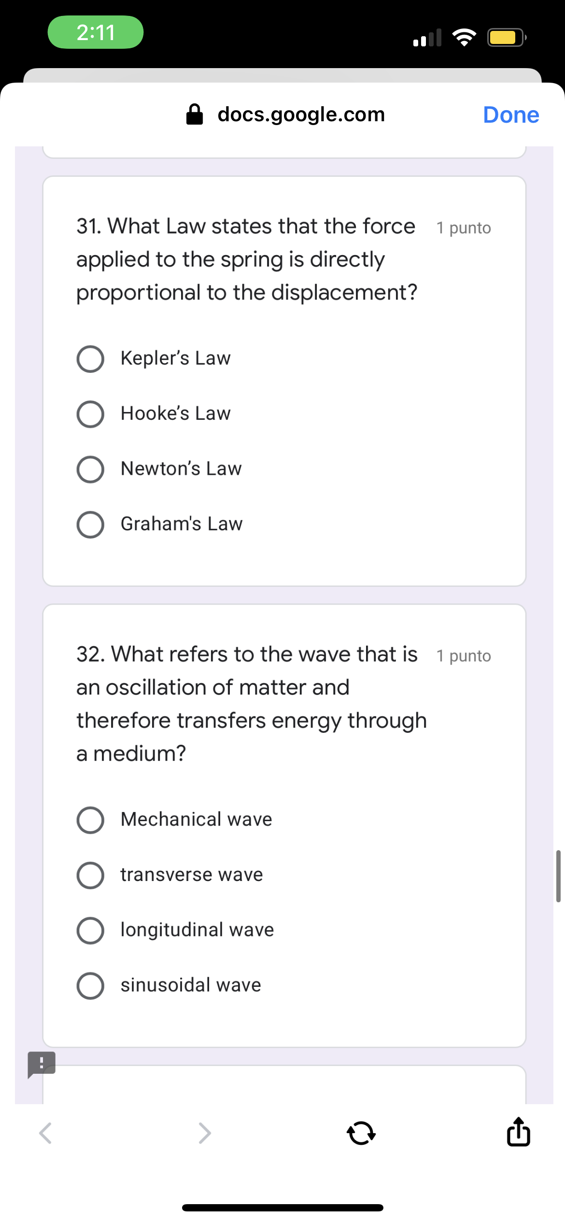The image size is (565, 1223).
Task: Select Hooke's Law for question 31
Action: [x=91, y=414]
